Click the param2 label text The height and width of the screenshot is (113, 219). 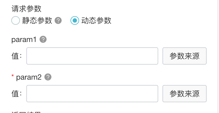click(29, 77)
